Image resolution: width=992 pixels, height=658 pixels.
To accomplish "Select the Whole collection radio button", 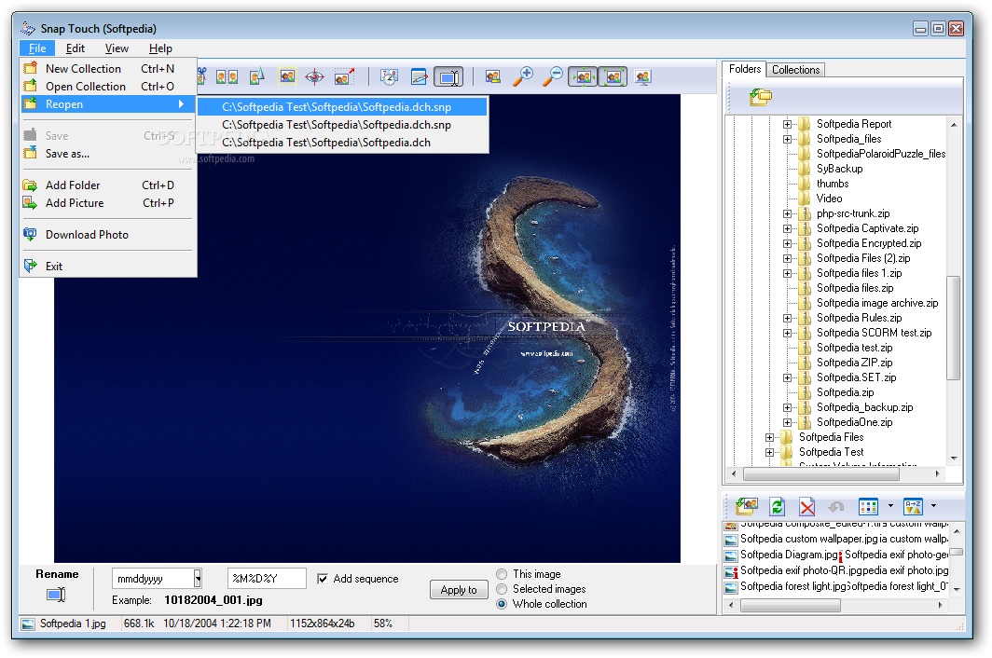I will tap(502, 604).
